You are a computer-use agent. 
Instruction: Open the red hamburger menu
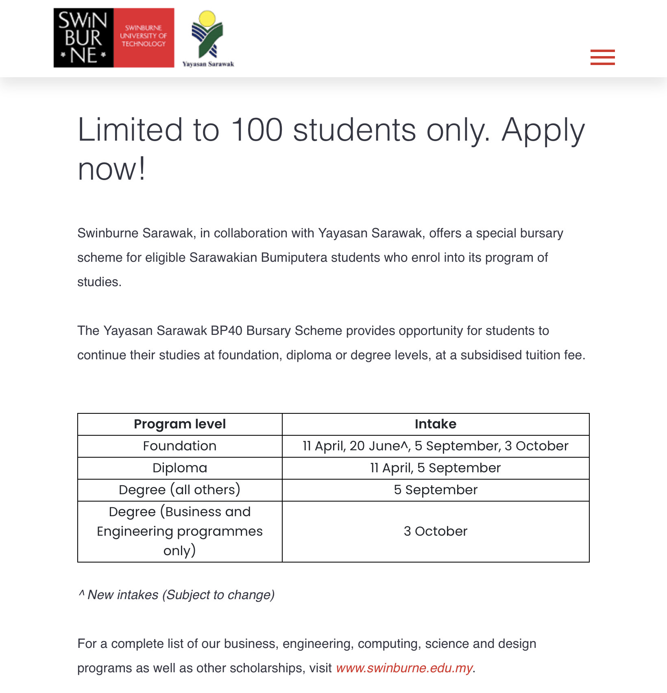pyautogui.click(x=602, y=57)
